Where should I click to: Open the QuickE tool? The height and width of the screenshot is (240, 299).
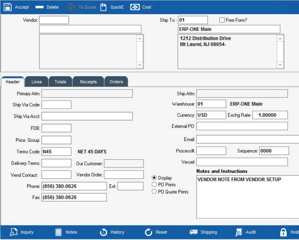(x=103, y=7)
